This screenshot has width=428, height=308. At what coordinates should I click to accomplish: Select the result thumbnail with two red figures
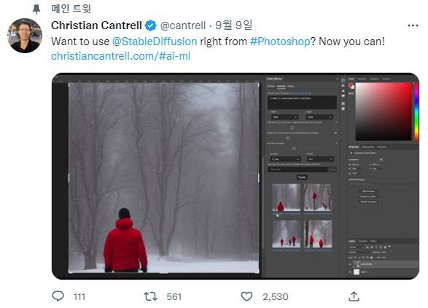tap(318, 234)
